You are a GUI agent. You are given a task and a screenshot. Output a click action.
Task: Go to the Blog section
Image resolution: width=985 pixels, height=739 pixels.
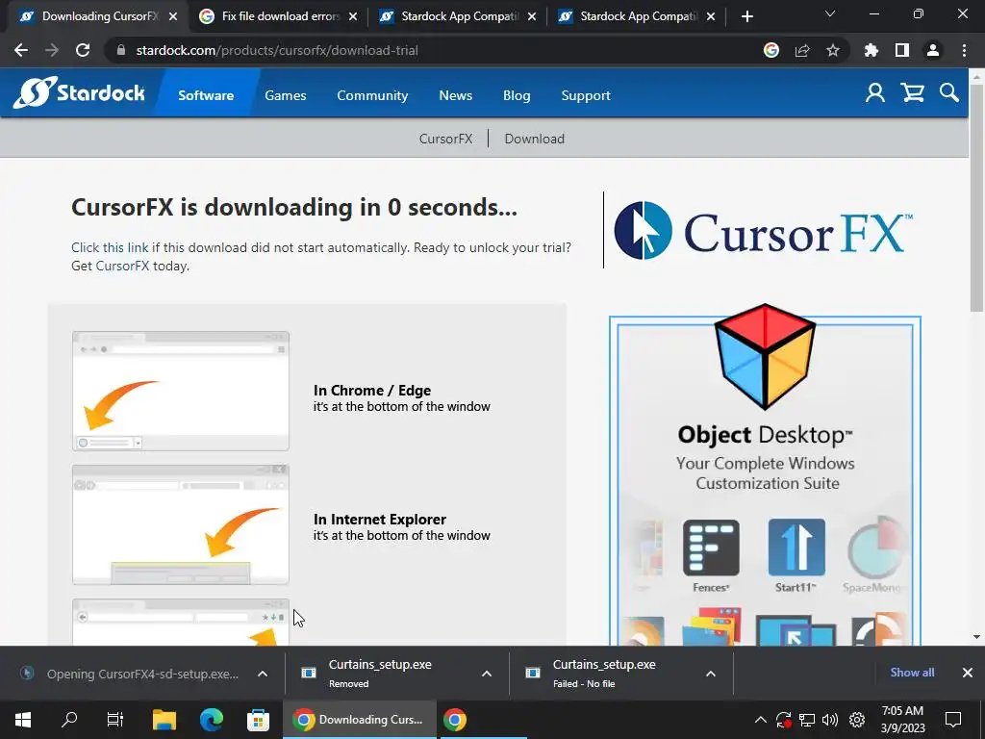pos(517,95)
